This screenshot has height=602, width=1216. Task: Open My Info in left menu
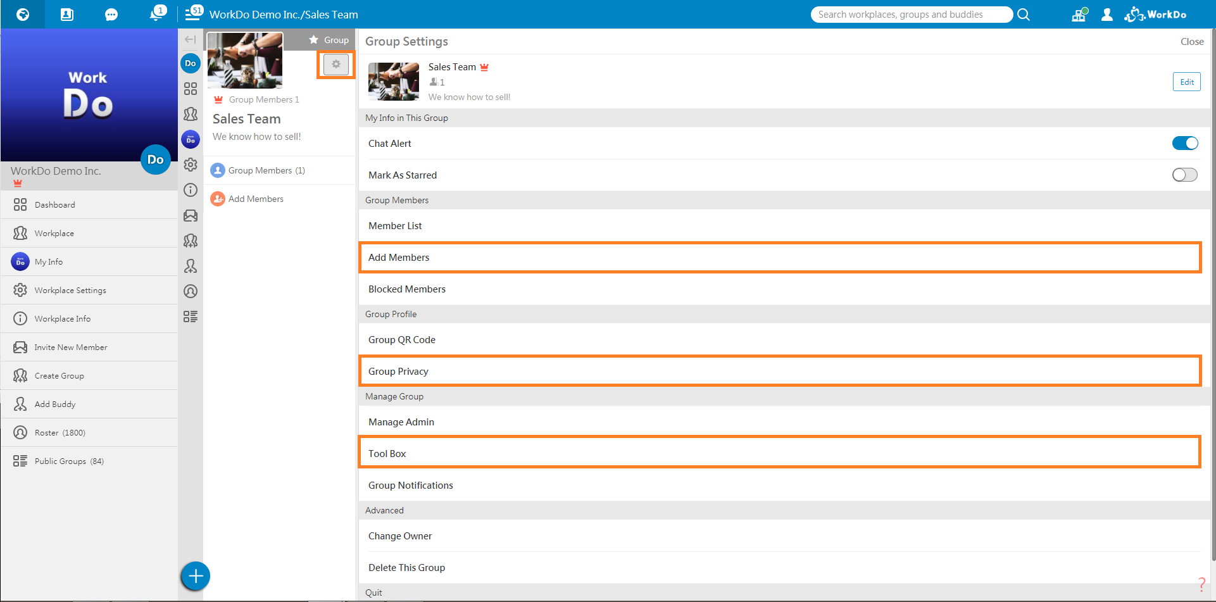point(89,262)
